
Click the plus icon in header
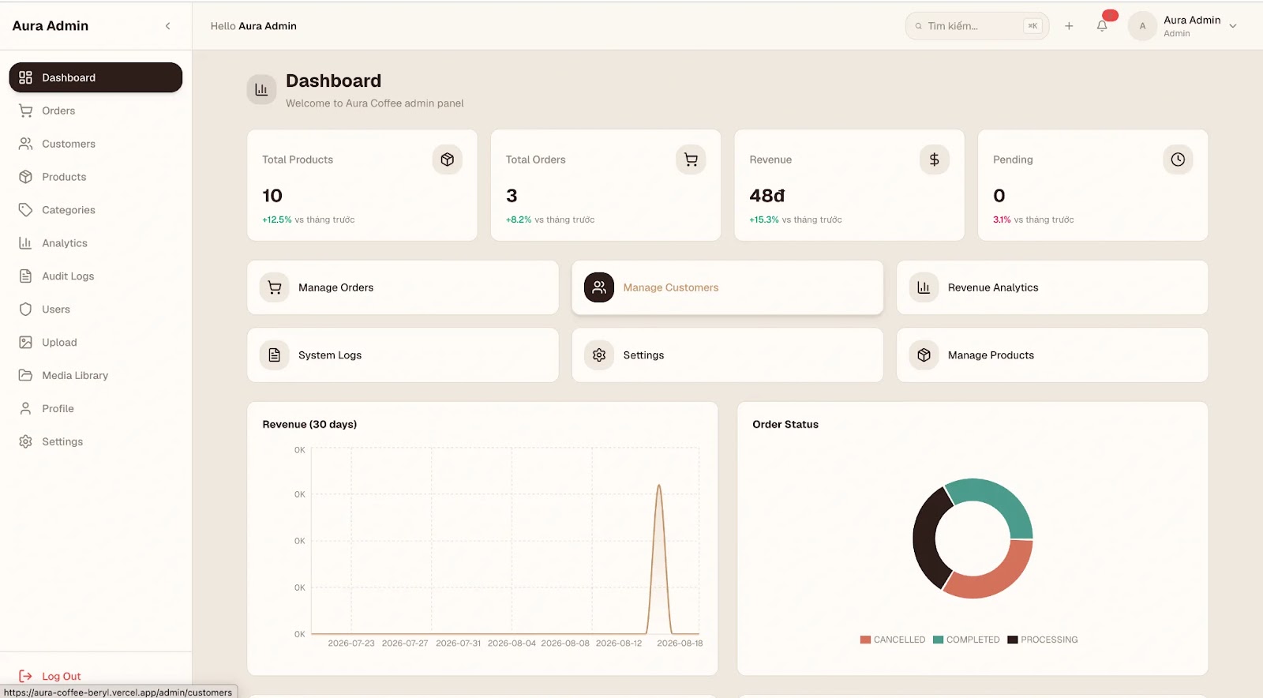click(x=1069, y=26)
